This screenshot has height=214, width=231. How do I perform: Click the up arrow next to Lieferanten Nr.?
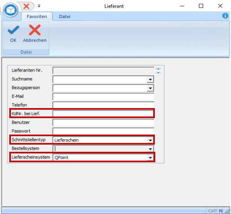[x=158, y=69]
